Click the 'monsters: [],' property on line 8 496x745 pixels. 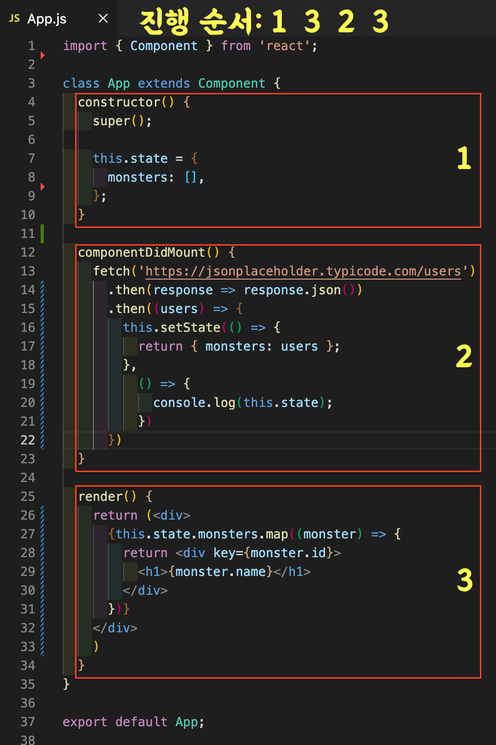(x=156, y=177)
